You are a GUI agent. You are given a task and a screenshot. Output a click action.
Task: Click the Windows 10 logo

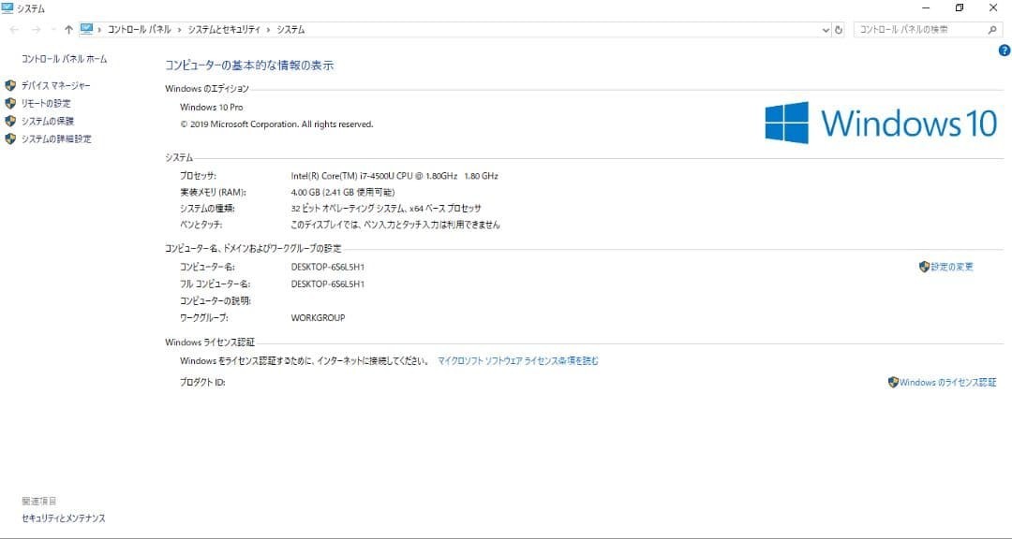coord(881,123)
